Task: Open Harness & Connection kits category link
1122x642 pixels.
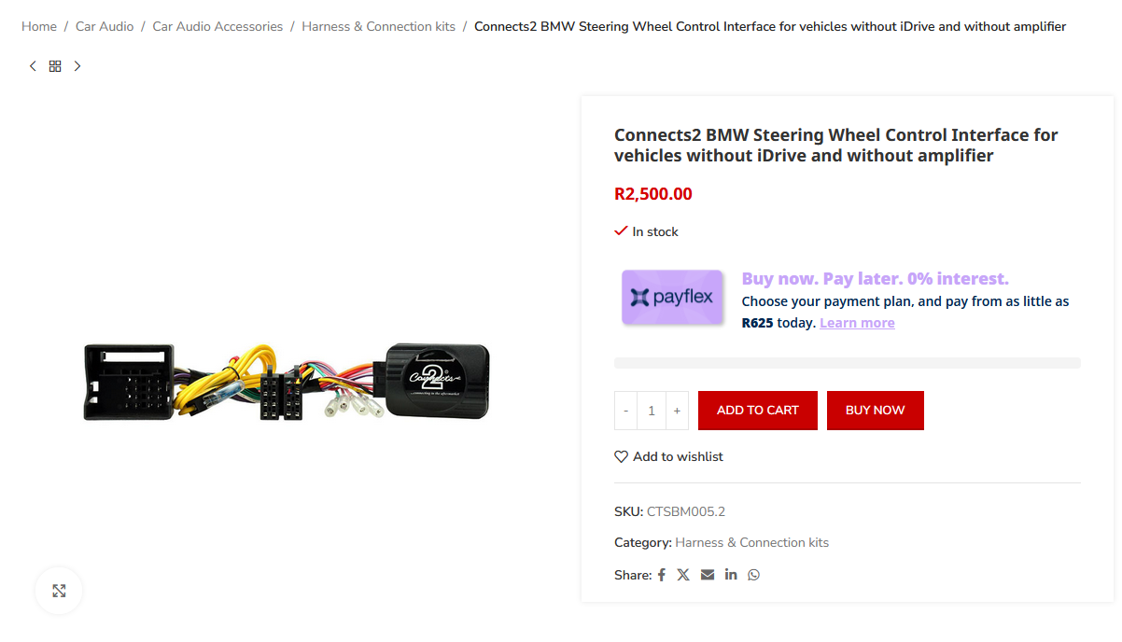Action: pyautogui.click(x=751, y=542)
